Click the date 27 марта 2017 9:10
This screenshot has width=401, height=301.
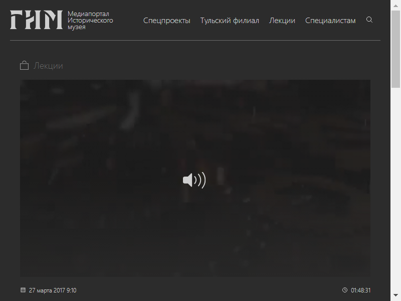click(x=53, y=290)
